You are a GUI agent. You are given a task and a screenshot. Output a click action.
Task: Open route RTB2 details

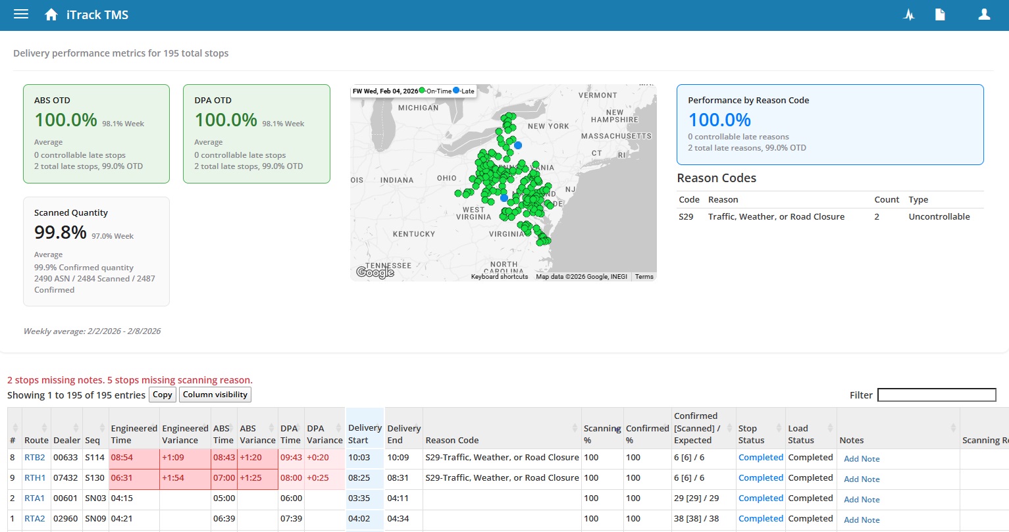click(35, 457)
